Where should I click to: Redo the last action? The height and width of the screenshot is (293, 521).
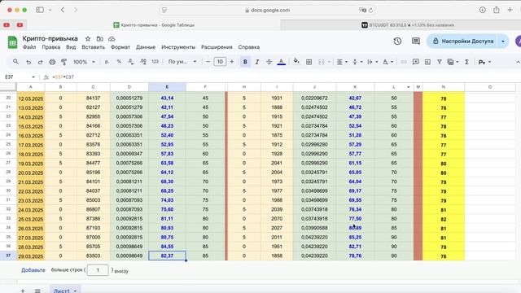(40, 62)
